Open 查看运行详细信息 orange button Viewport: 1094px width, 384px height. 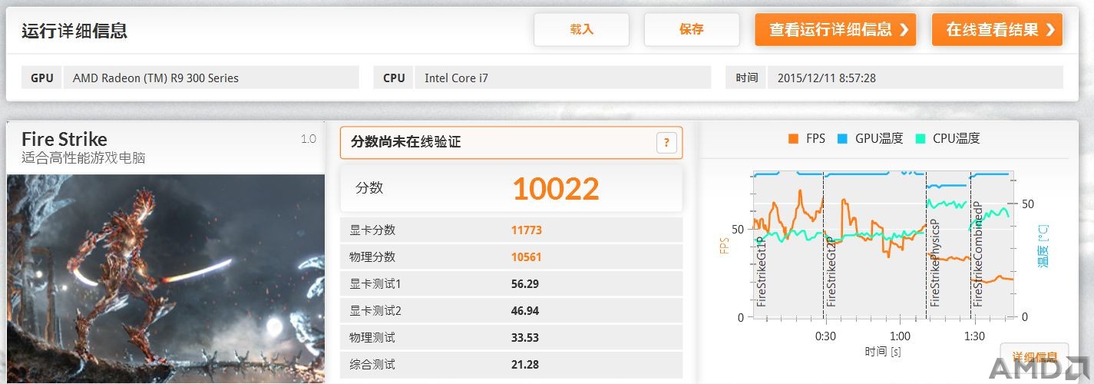pyautogui.click(x=835, y=30)
